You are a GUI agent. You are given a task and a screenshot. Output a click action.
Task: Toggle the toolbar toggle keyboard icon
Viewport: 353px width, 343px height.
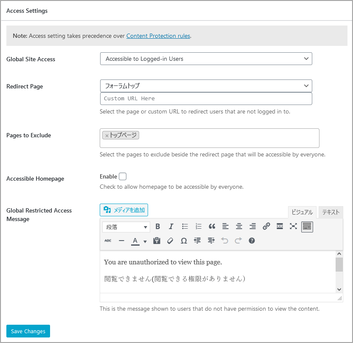click(307, 227)
